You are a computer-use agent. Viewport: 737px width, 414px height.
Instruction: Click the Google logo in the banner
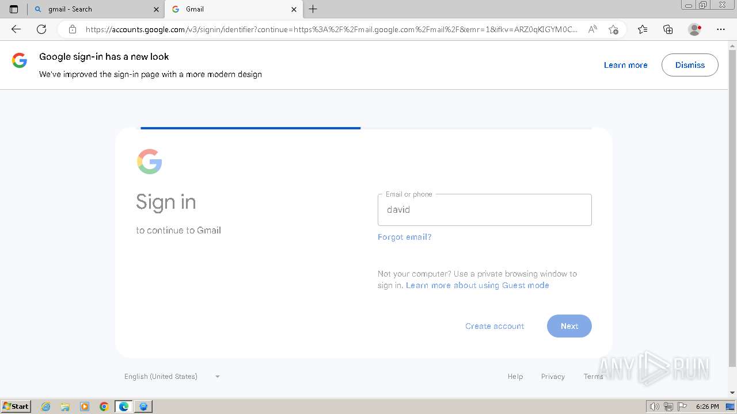point(20,60)
